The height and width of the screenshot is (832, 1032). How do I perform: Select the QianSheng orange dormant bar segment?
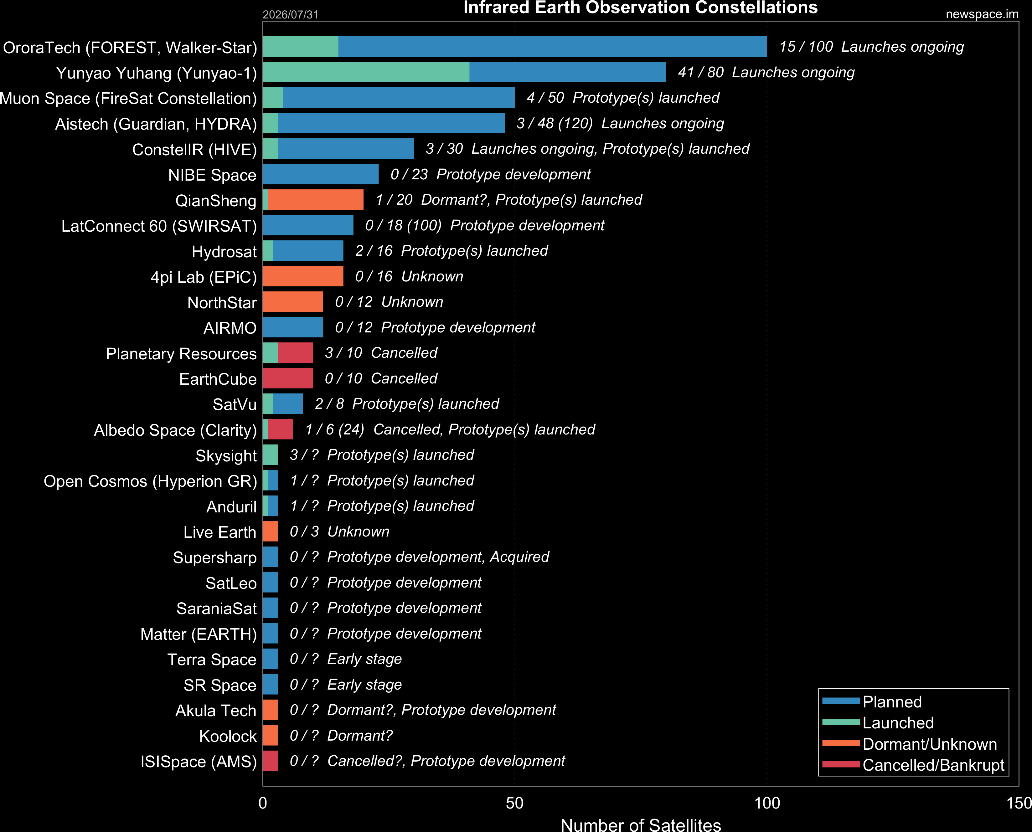315,199
